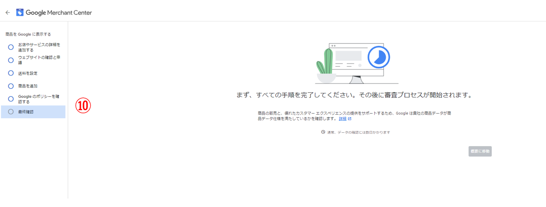Open the 商品を追加 step
546x207 pixels.
pyautogui.click(x=28, y=86)
